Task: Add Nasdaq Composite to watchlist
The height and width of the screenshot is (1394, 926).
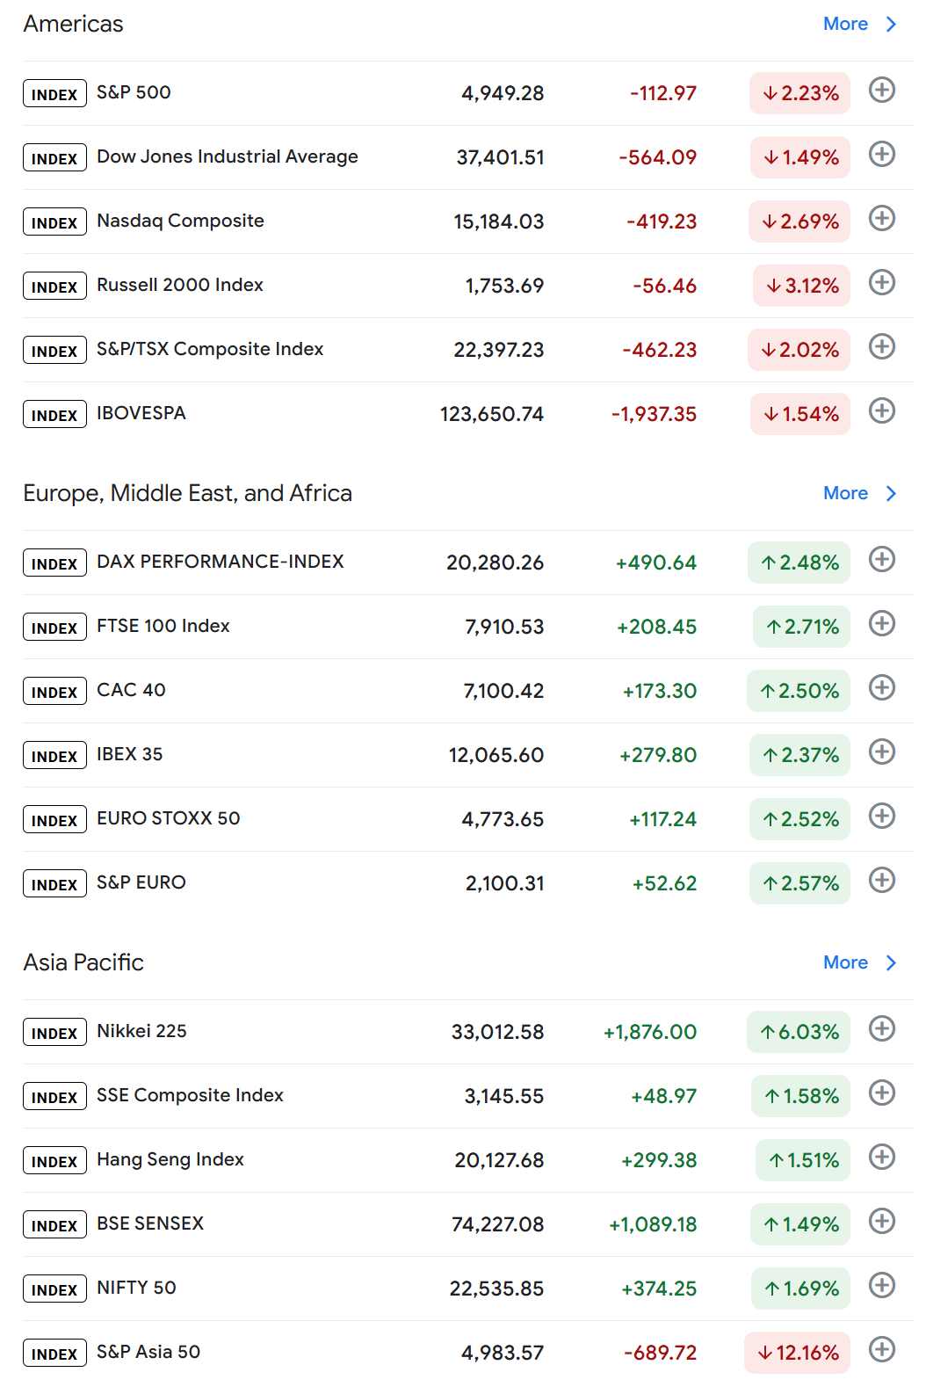Action: [882, 218]
